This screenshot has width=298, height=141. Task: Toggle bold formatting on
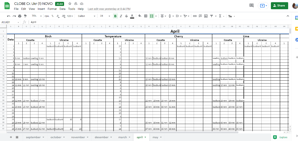pos(116,16)
